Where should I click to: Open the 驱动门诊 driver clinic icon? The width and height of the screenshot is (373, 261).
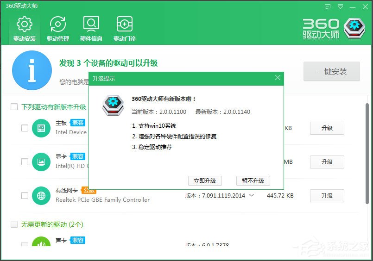[124, 29]
